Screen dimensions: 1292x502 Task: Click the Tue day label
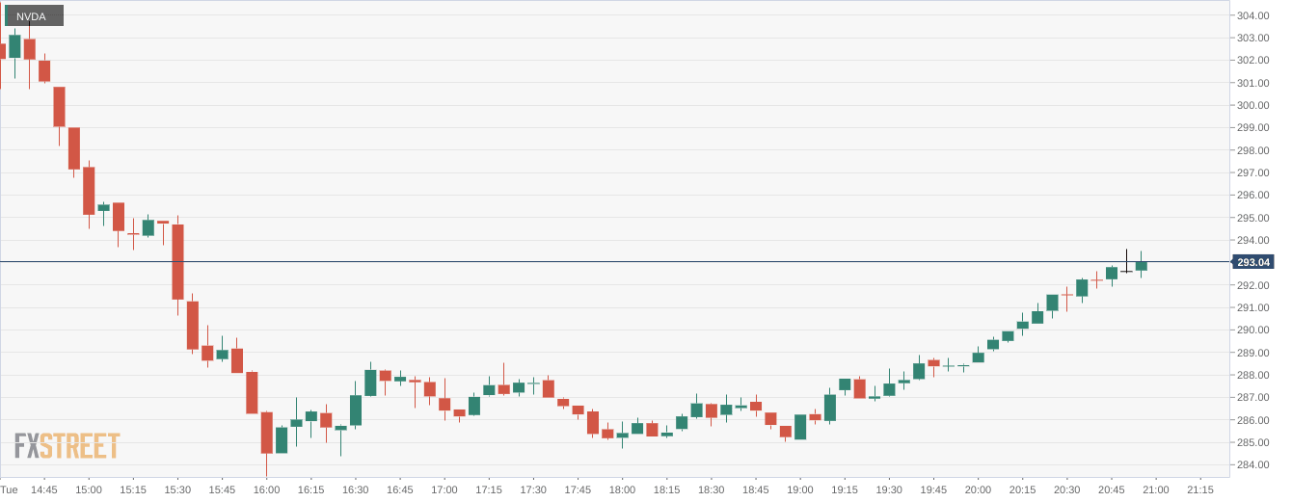tap(10, 490)
